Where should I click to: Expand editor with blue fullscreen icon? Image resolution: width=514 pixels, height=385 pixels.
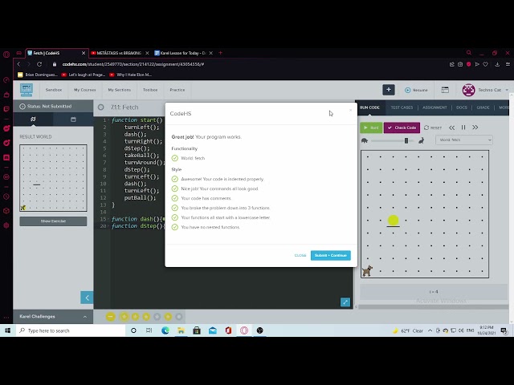tap(345, 302)
